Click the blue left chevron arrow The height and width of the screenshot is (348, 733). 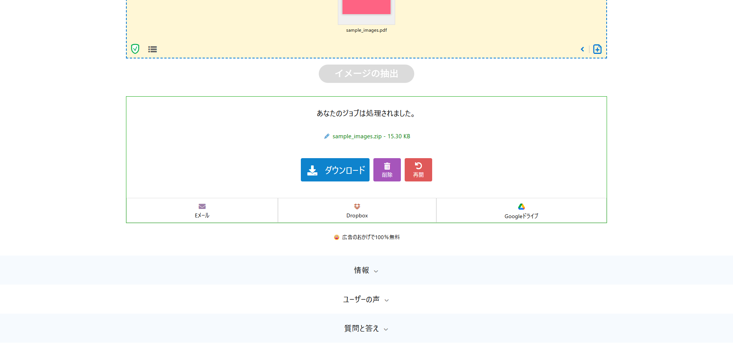[x=582, y=49]
